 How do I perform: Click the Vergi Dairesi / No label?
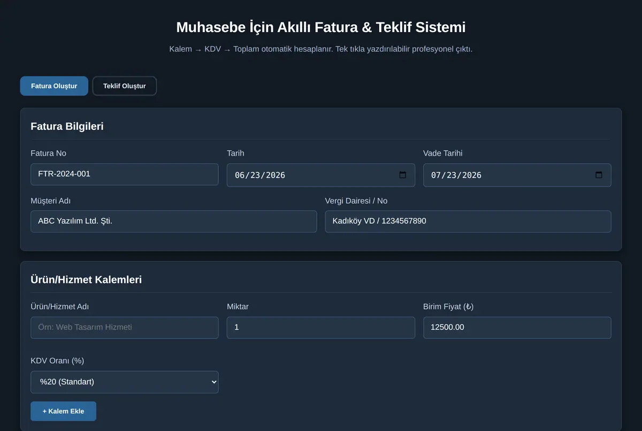click(356, 201)
